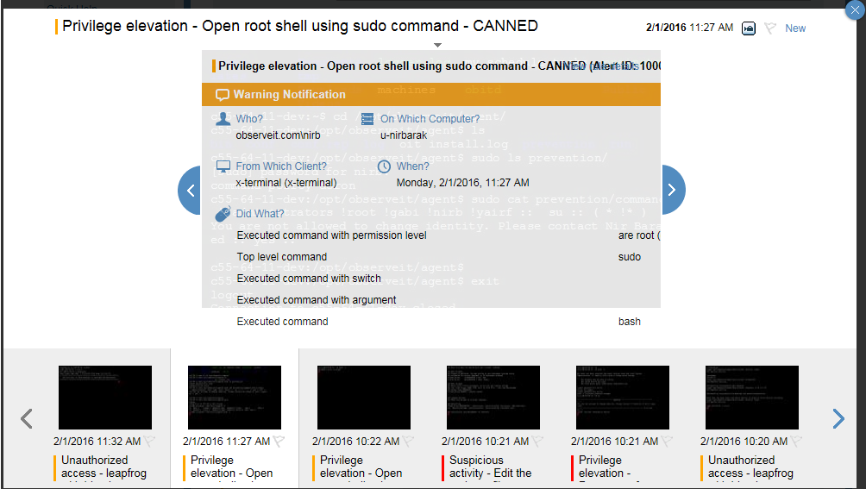This screenshot has width=866, height=489.
Task: Go to the next alert screenshot
Action: [673, 191]
